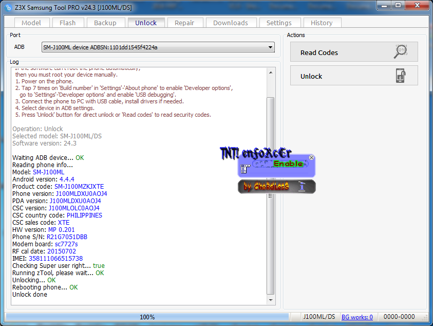
Task: Click the log scrollbar up arrow
Action: (271, 73)
